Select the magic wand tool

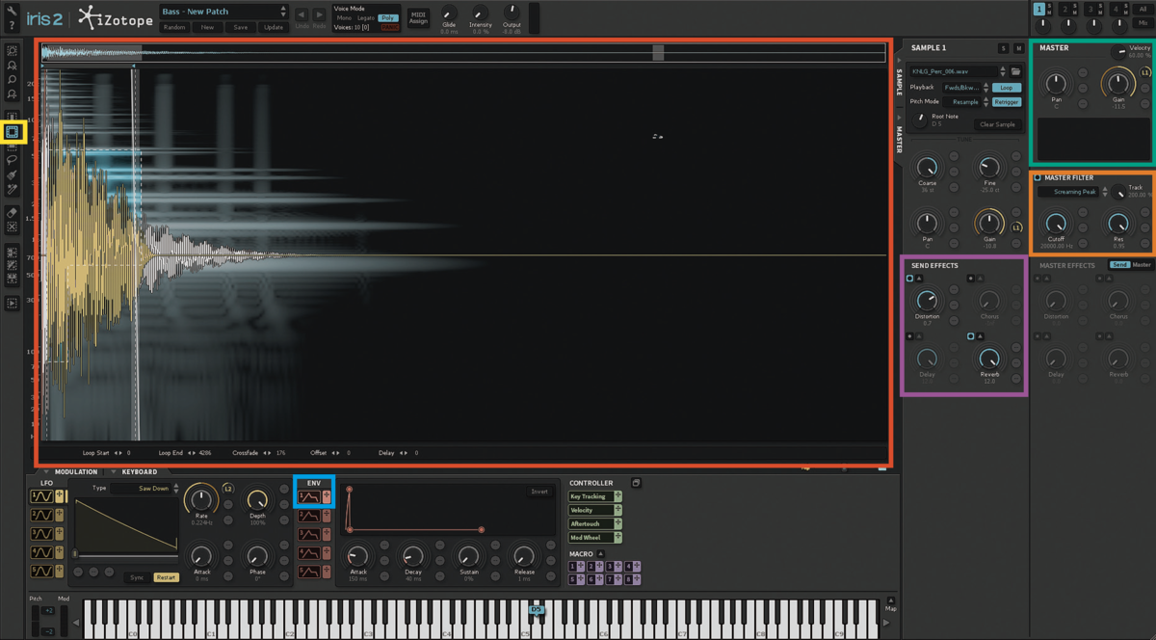(12, 190)
